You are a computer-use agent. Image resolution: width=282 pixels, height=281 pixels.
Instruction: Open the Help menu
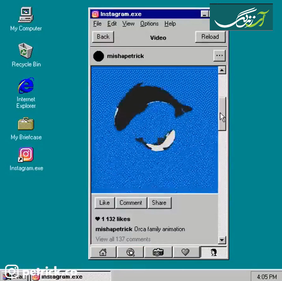pos(170,24)
